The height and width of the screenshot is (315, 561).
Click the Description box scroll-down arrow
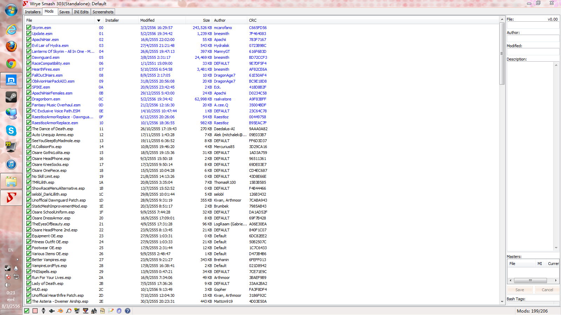click(x=556, y=248)
